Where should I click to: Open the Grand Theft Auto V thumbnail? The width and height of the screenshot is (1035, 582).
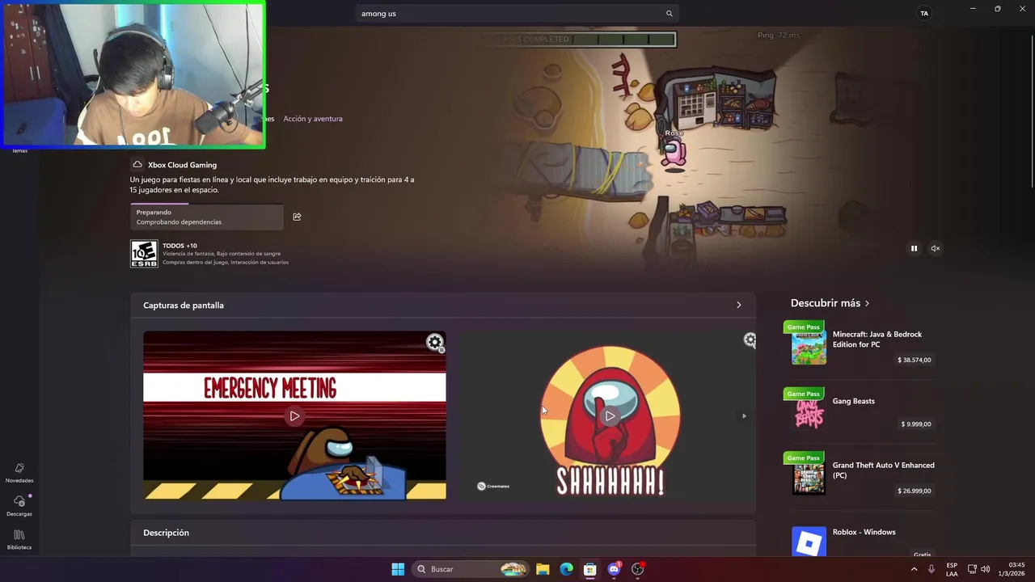coord(809,478)
